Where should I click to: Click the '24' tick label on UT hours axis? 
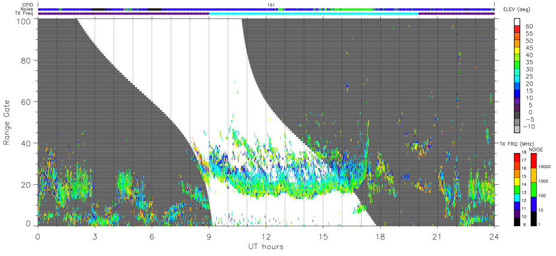click(494, 236)
